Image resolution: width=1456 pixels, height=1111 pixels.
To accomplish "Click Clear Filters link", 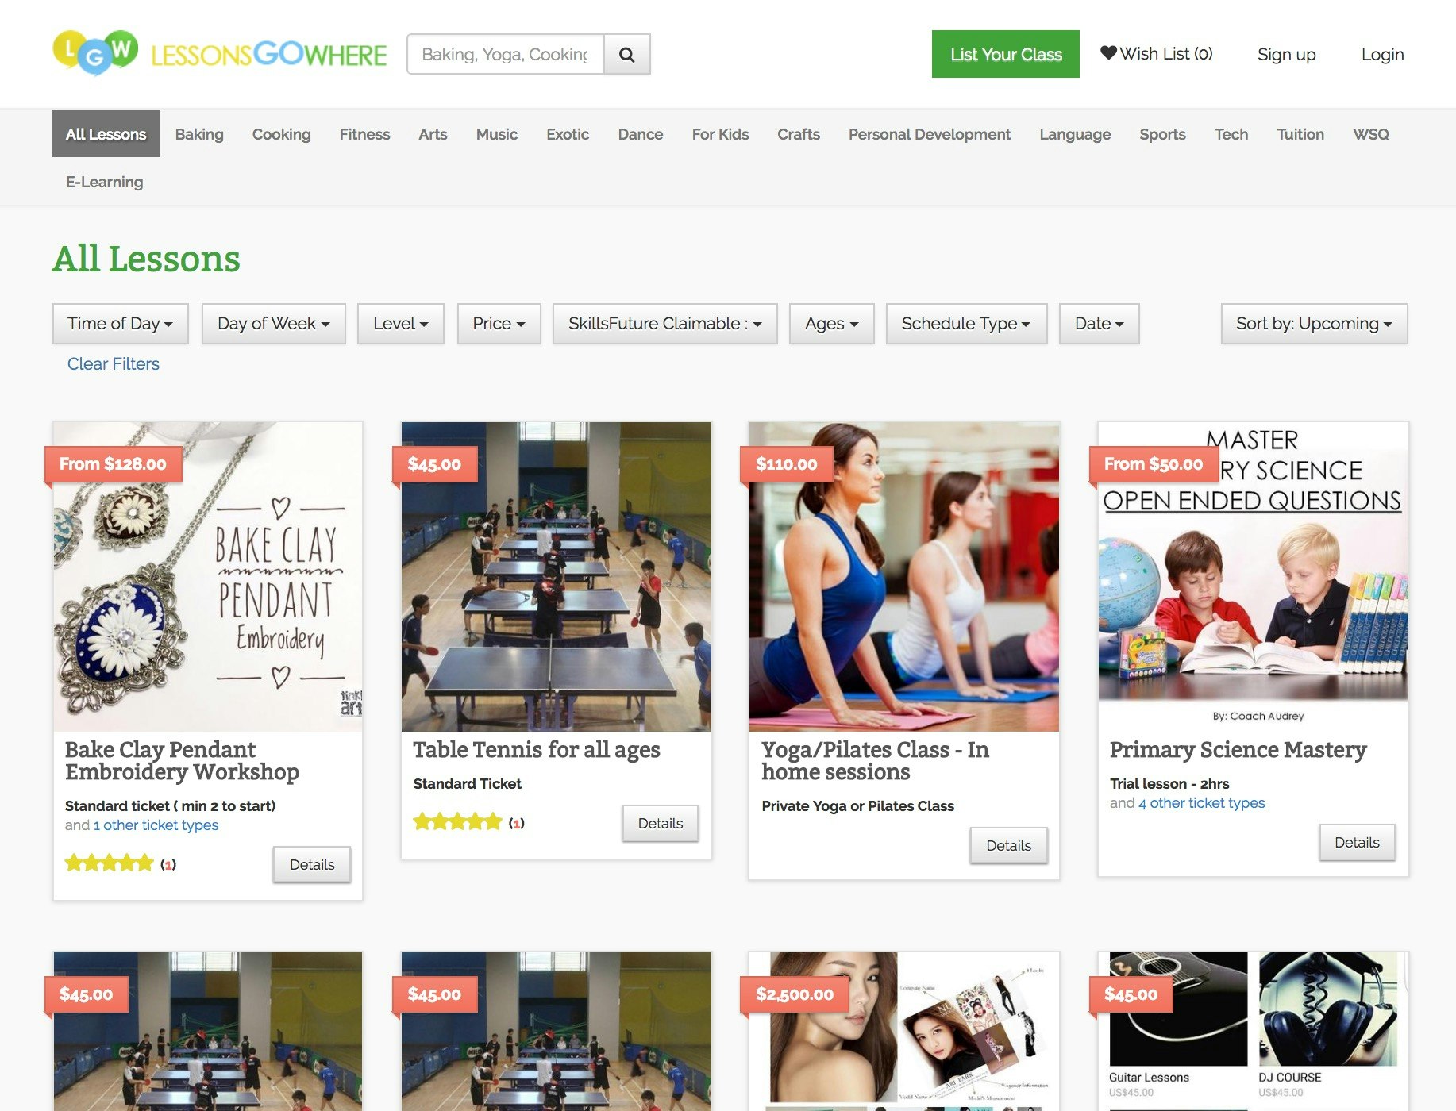I will point(114,363).
